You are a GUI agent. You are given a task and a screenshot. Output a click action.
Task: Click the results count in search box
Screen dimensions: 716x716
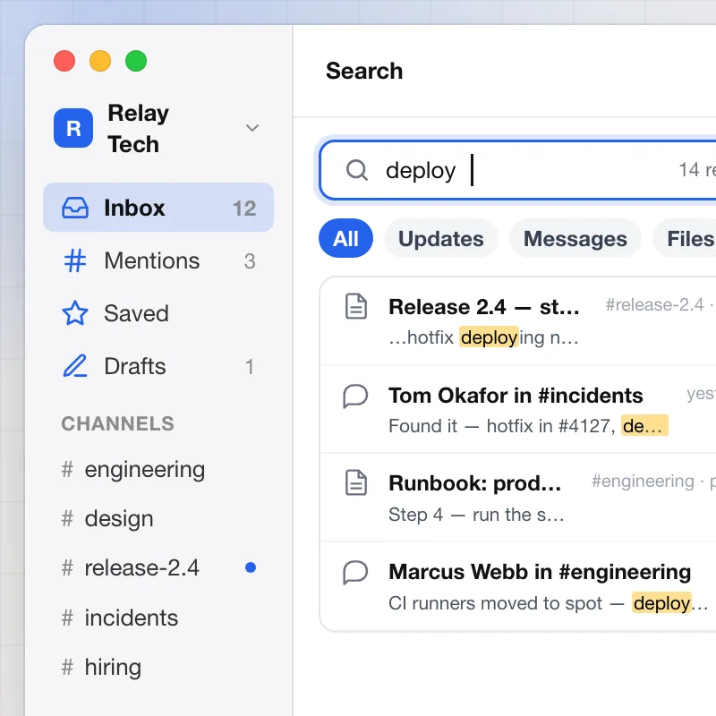pyautogui.click(x=697, y=170)
